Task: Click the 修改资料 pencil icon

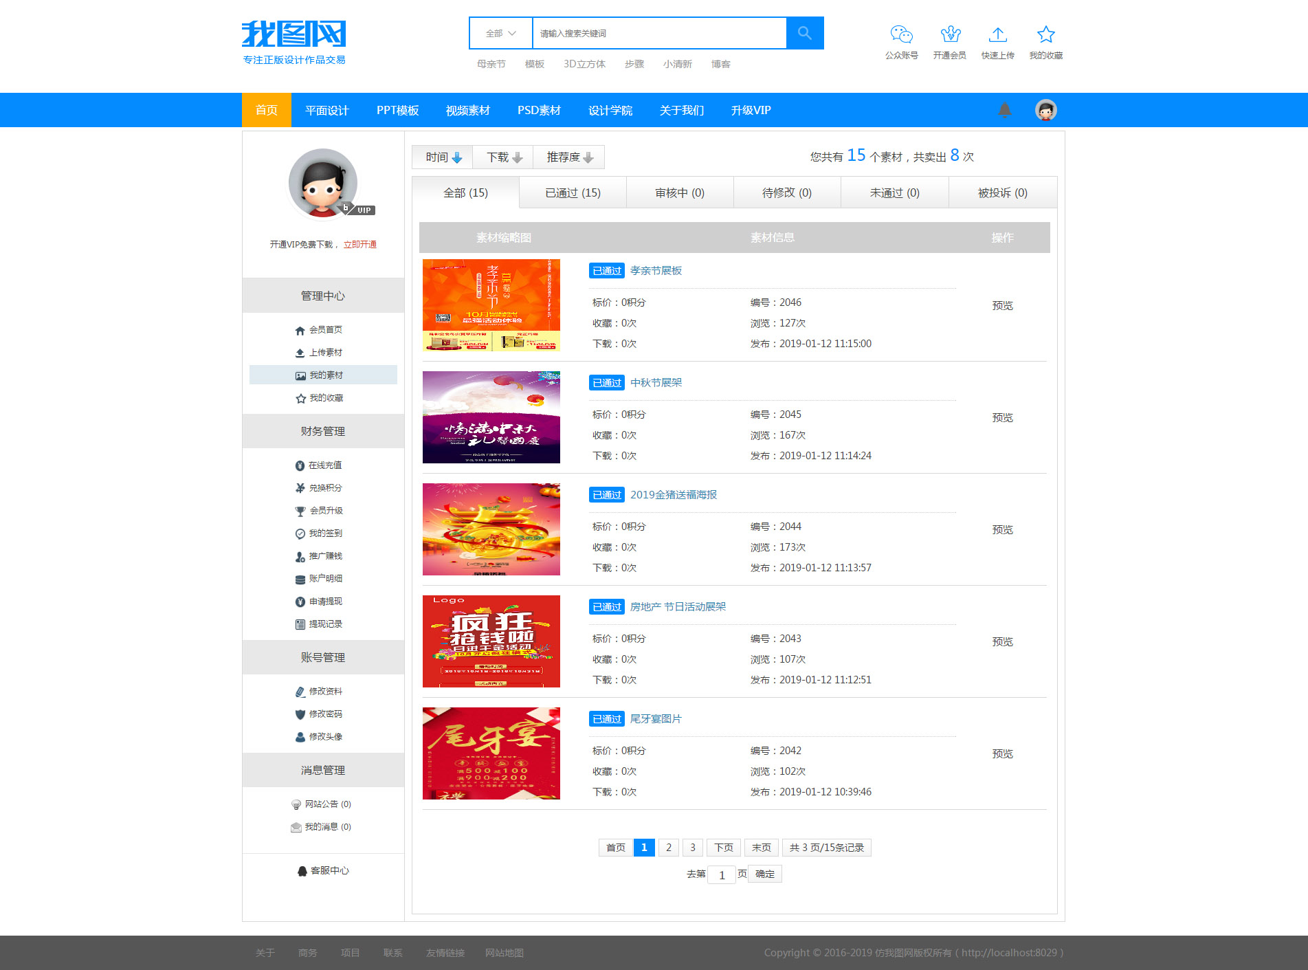Action: coord(300,692)
